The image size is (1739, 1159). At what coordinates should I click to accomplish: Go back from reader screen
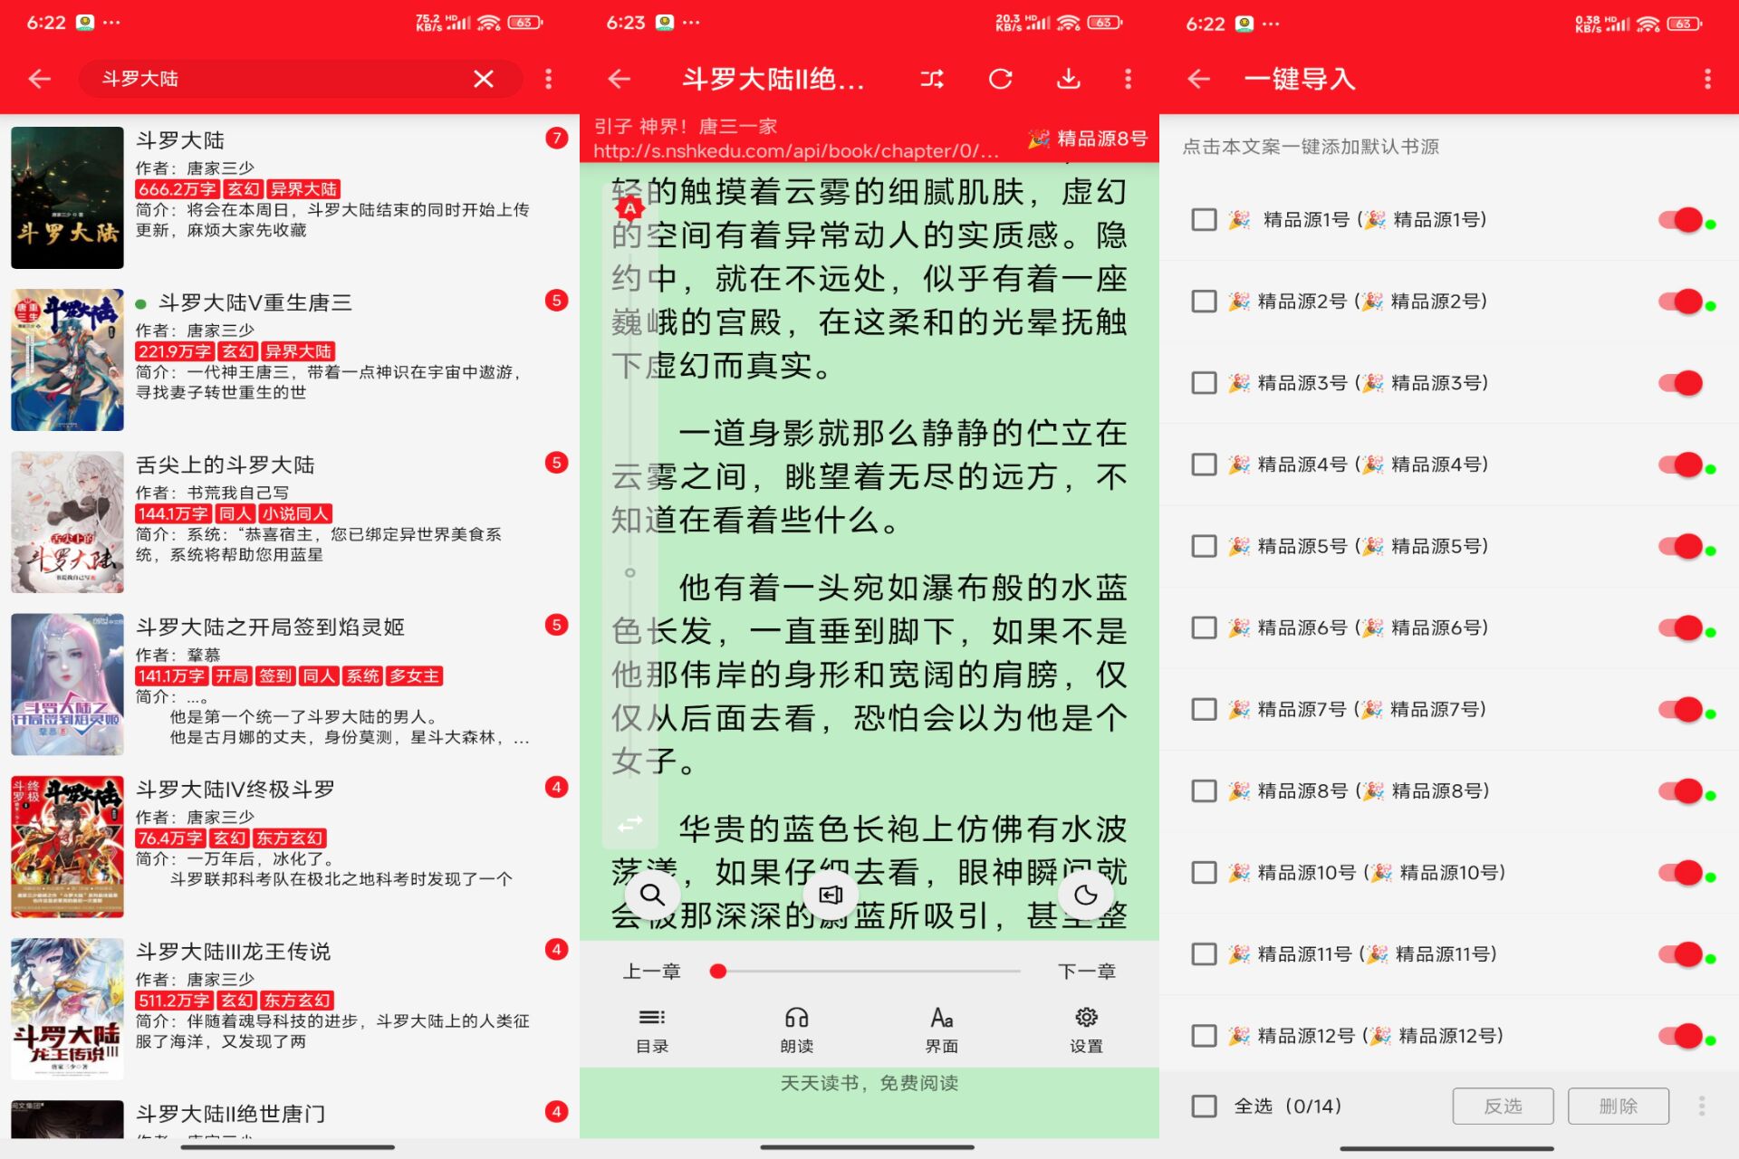(620, 79)
